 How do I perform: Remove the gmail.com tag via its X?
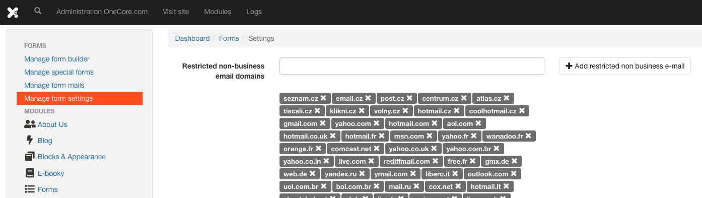coord(323,123)
